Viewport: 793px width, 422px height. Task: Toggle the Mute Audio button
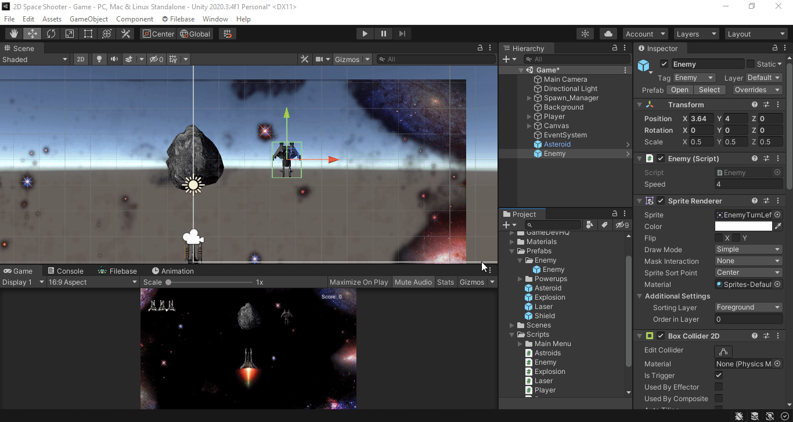pos(413,282)
